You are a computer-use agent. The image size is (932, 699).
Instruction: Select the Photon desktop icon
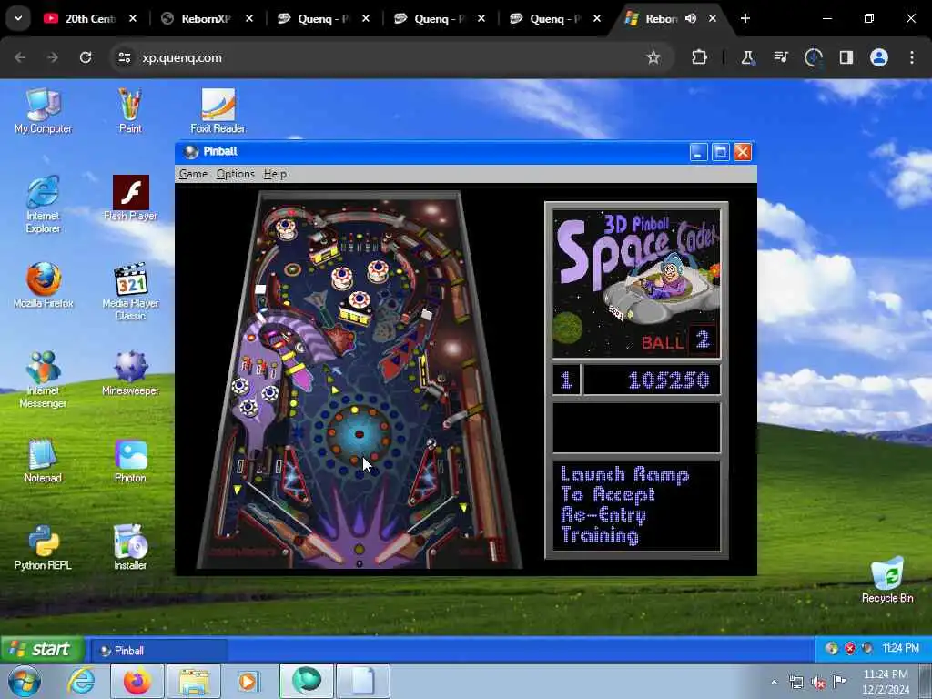tap(130, 461)
